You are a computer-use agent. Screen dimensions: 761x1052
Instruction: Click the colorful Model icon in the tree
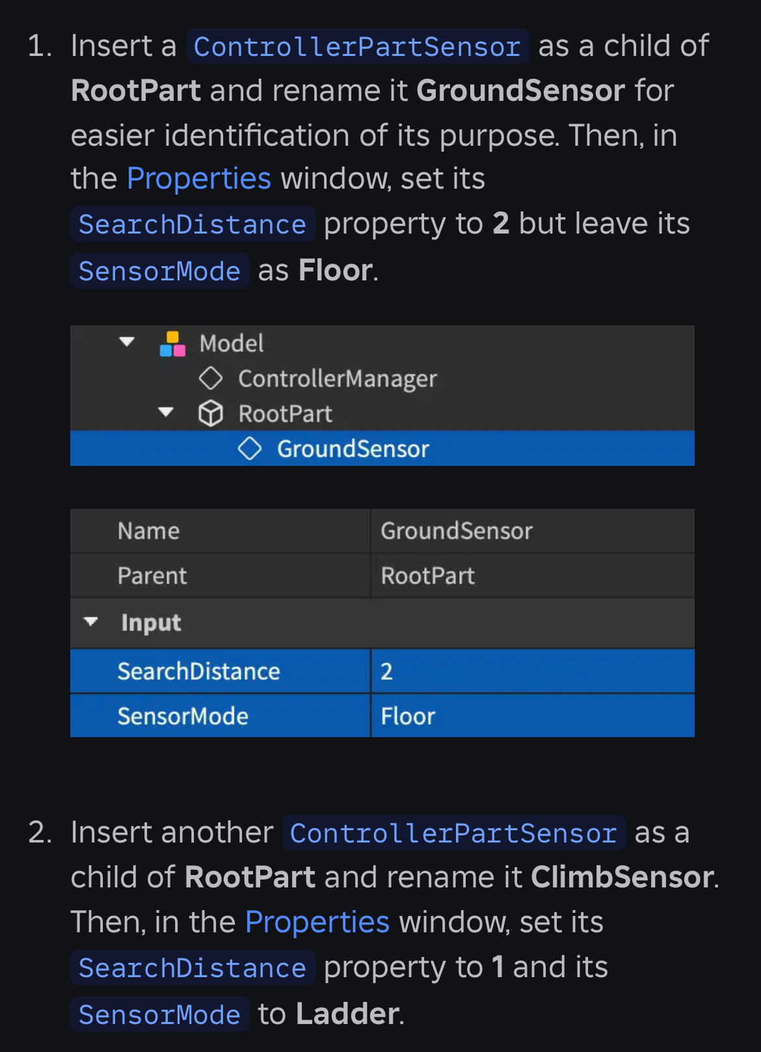pyautogui.click(x=172, y=344)
